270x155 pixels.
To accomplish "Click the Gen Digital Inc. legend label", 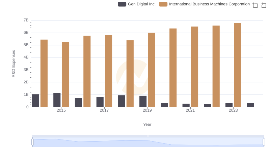I will 141,4.
